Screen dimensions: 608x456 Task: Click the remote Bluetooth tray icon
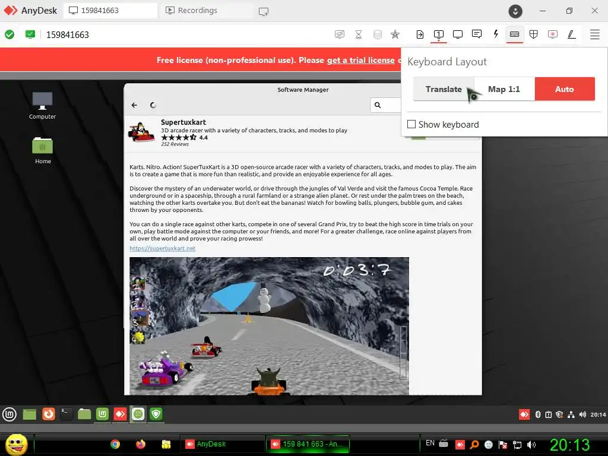[x=538, y=414]
